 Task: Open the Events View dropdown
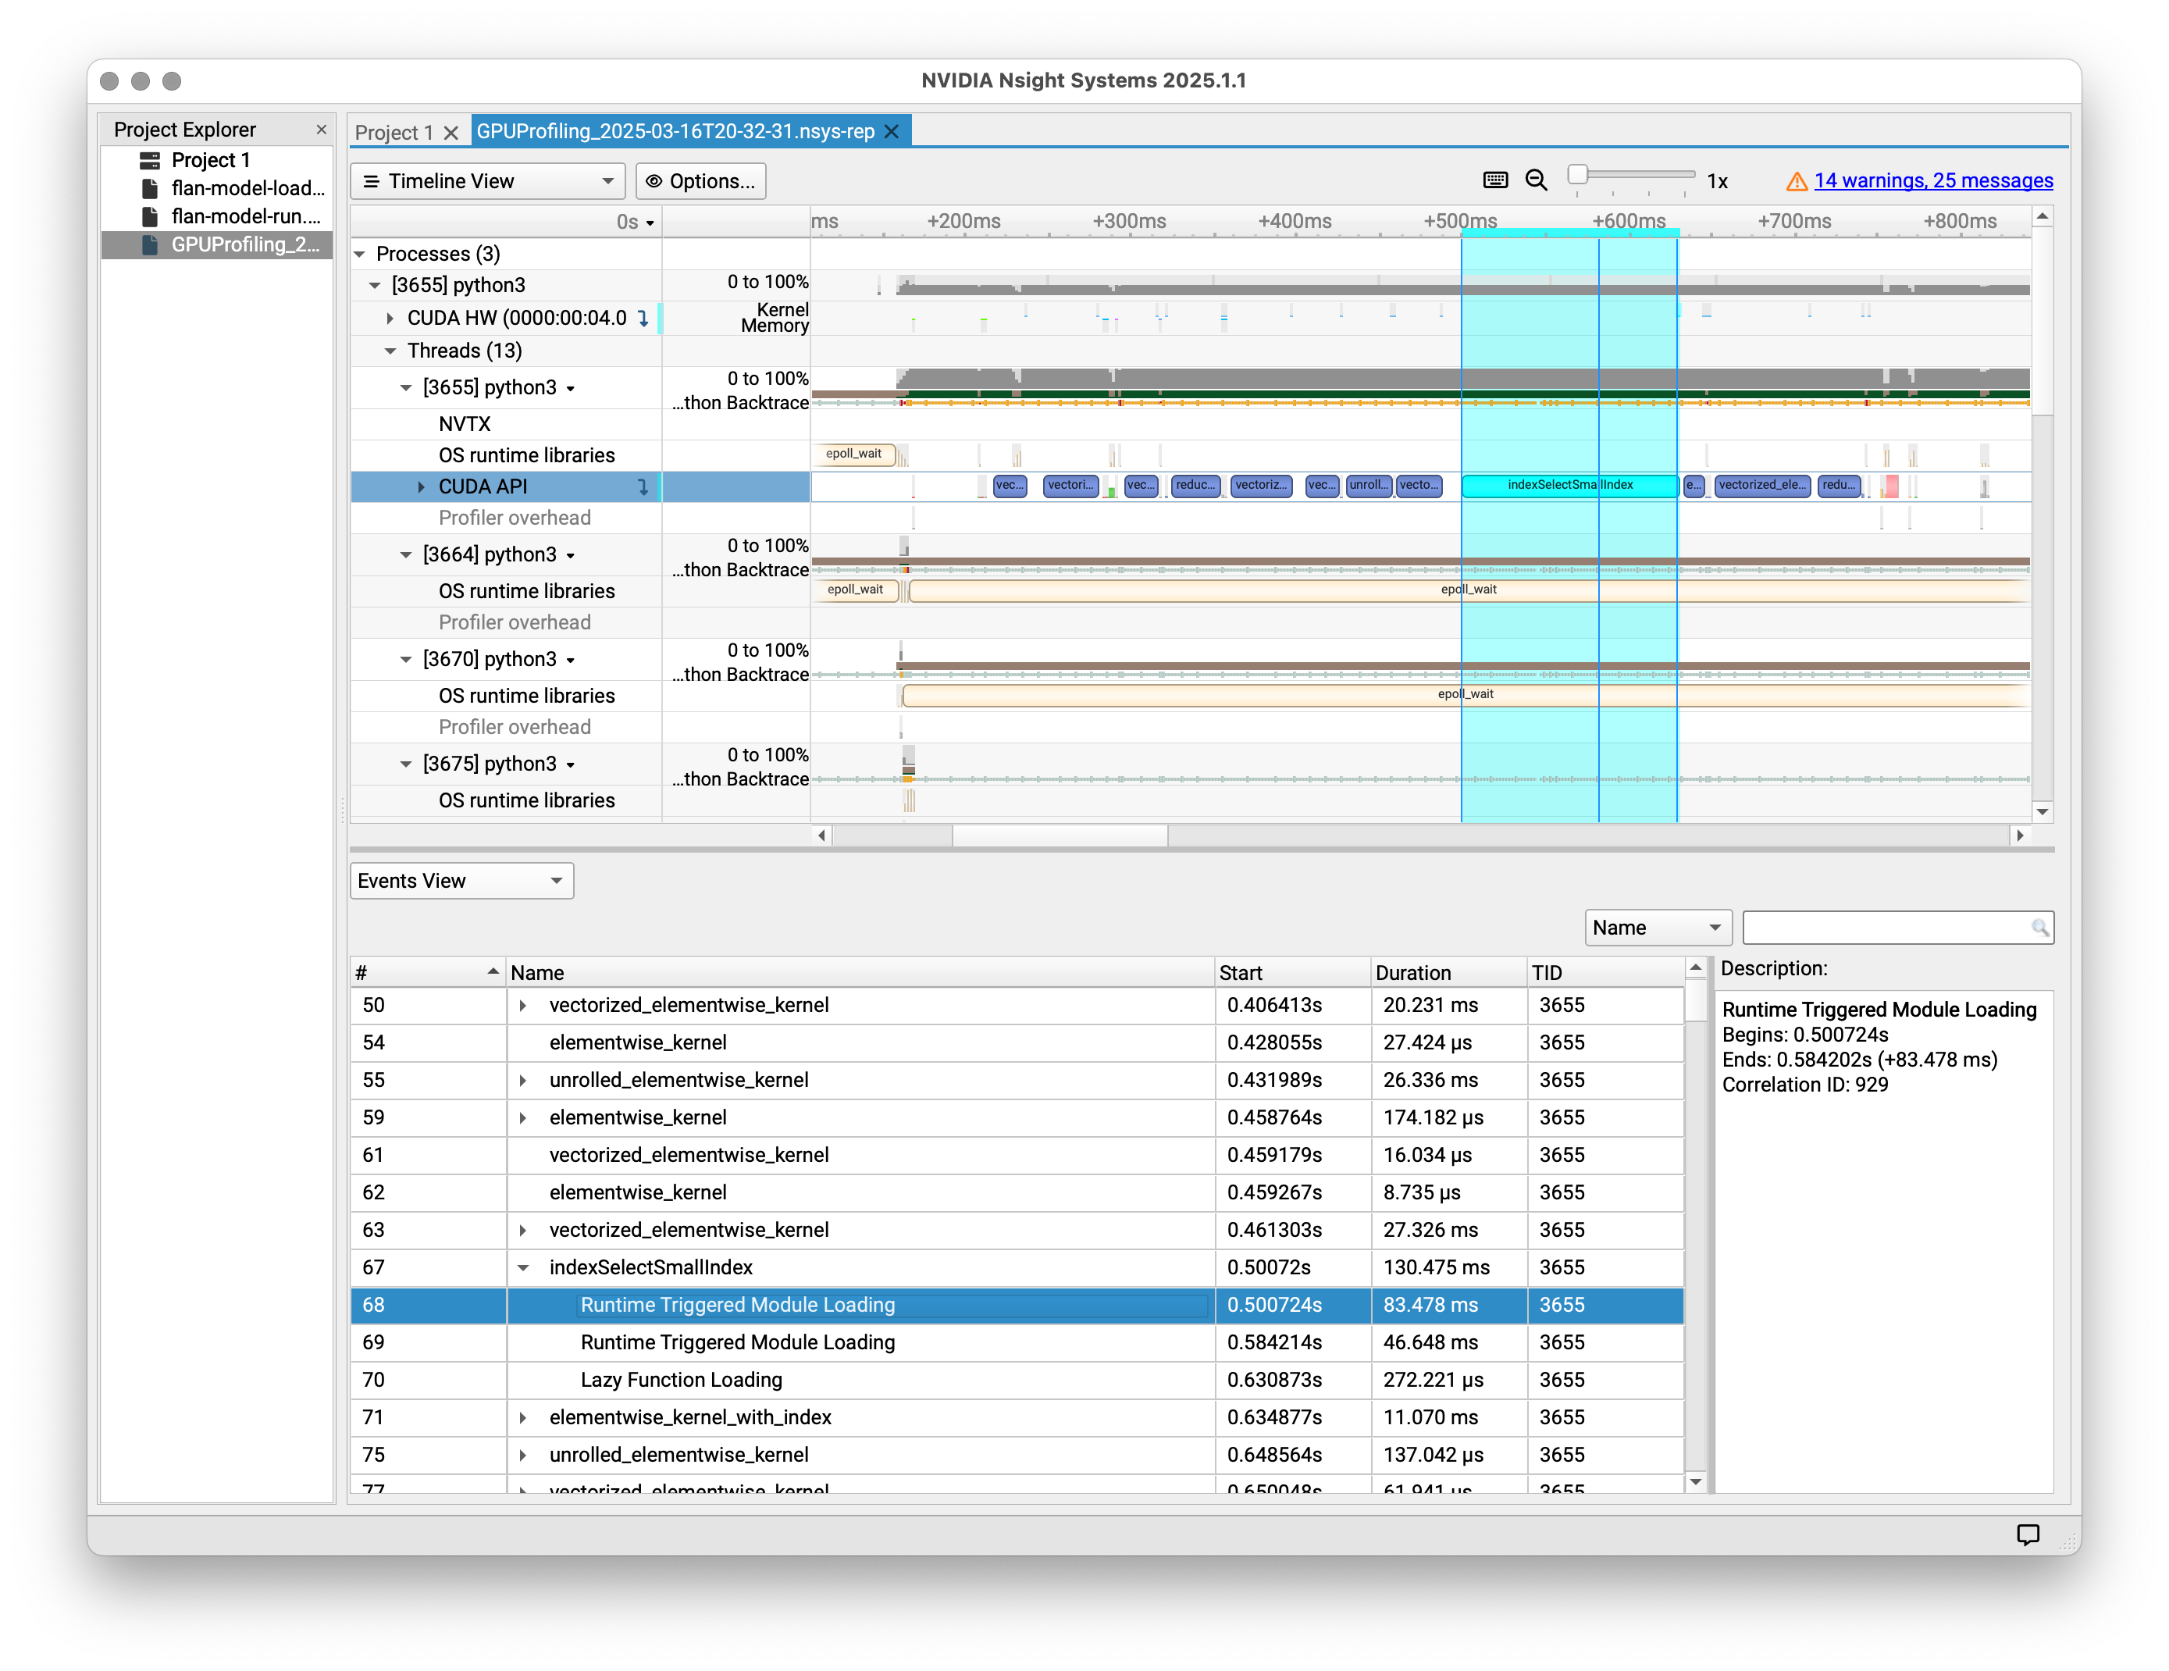point(461,882)
